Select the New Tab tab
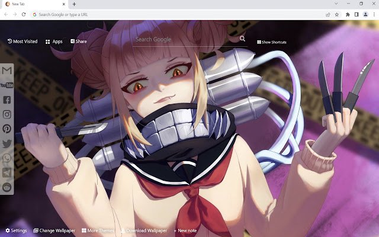The image size is (379, 237). (36, 4)
